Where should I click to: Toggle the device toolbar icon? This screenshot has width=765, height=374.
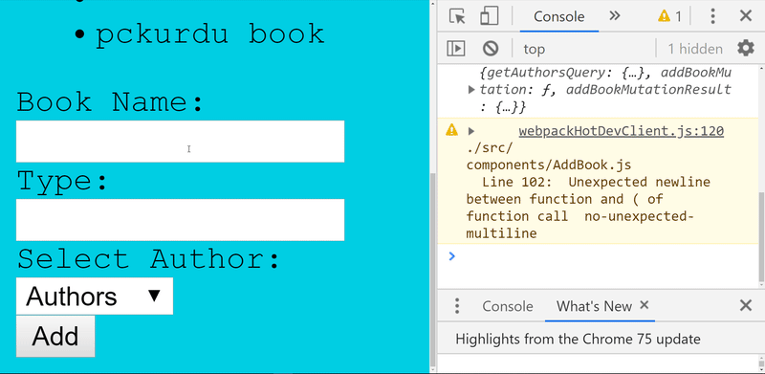coord(489,16)
